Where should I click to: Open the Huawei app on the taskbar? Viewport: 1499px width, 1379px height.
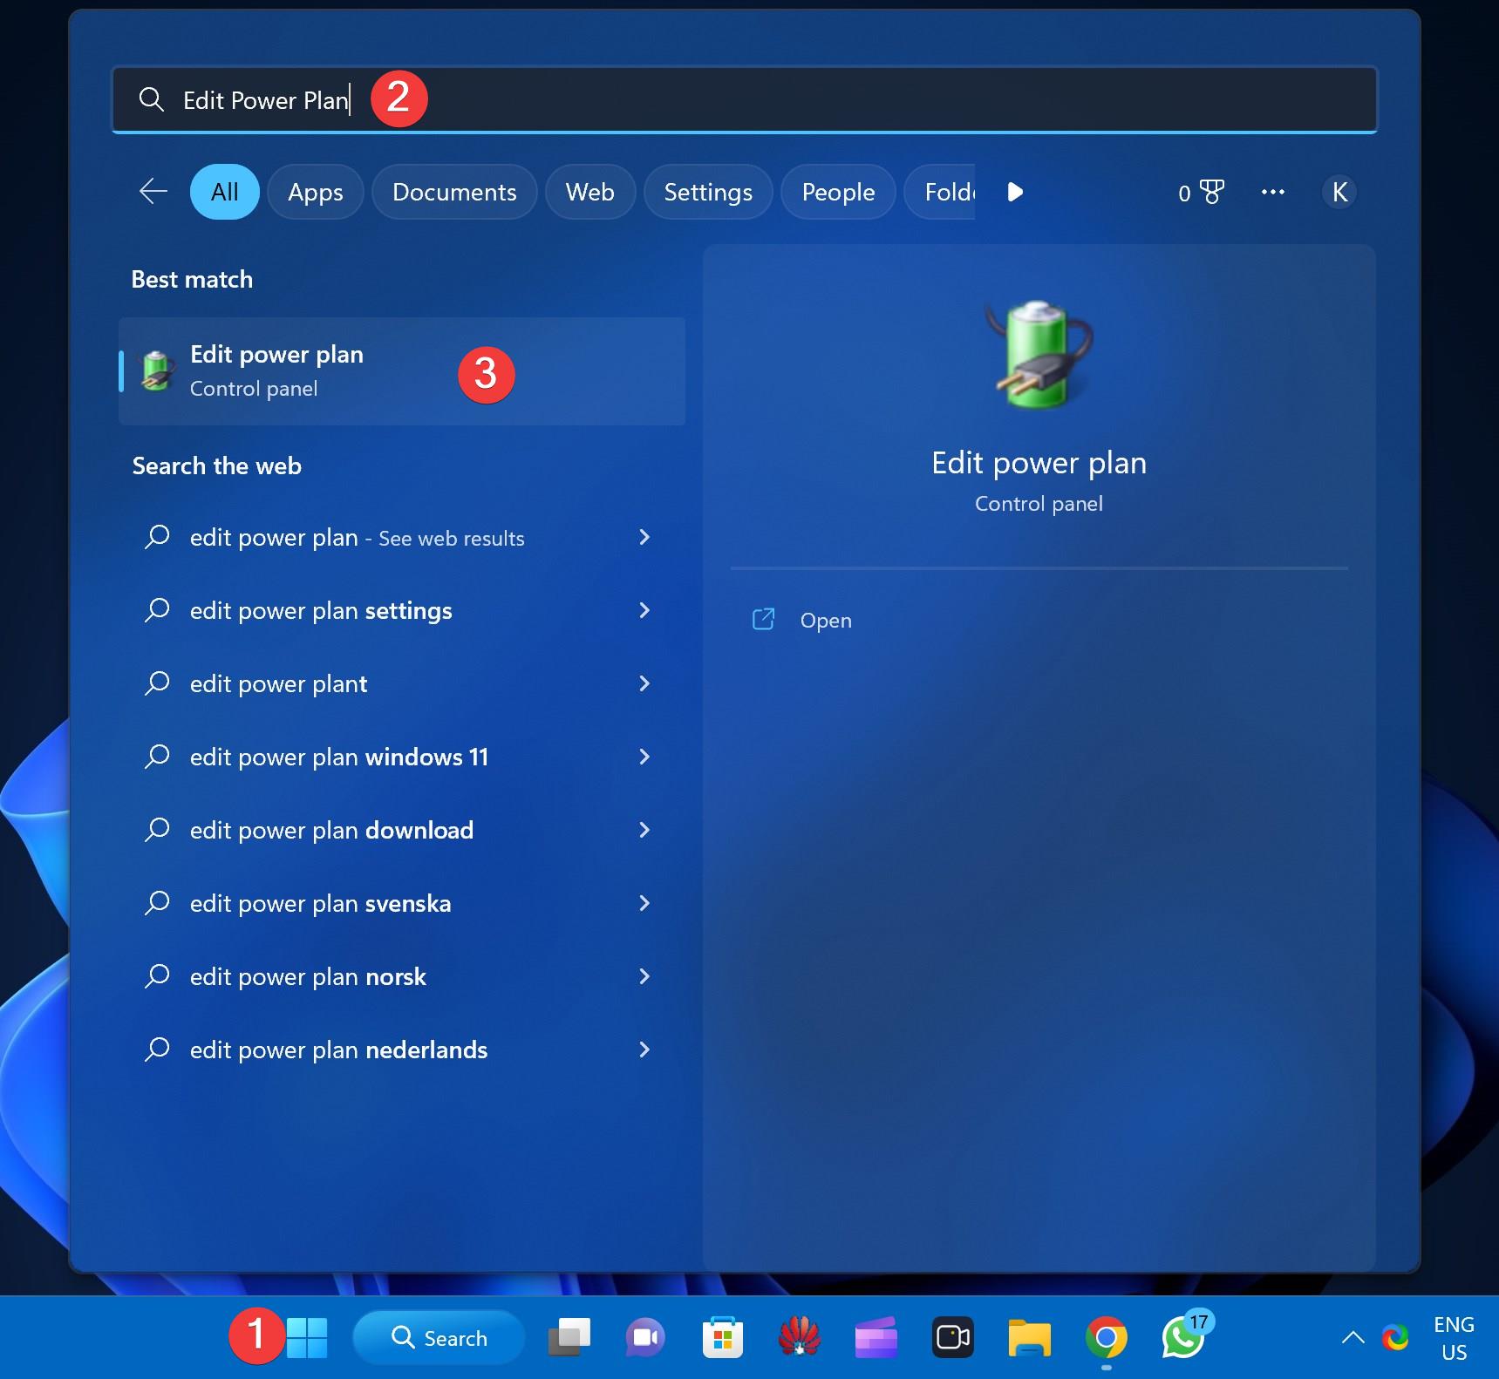pyautogui.click(x=799, y=1337)
